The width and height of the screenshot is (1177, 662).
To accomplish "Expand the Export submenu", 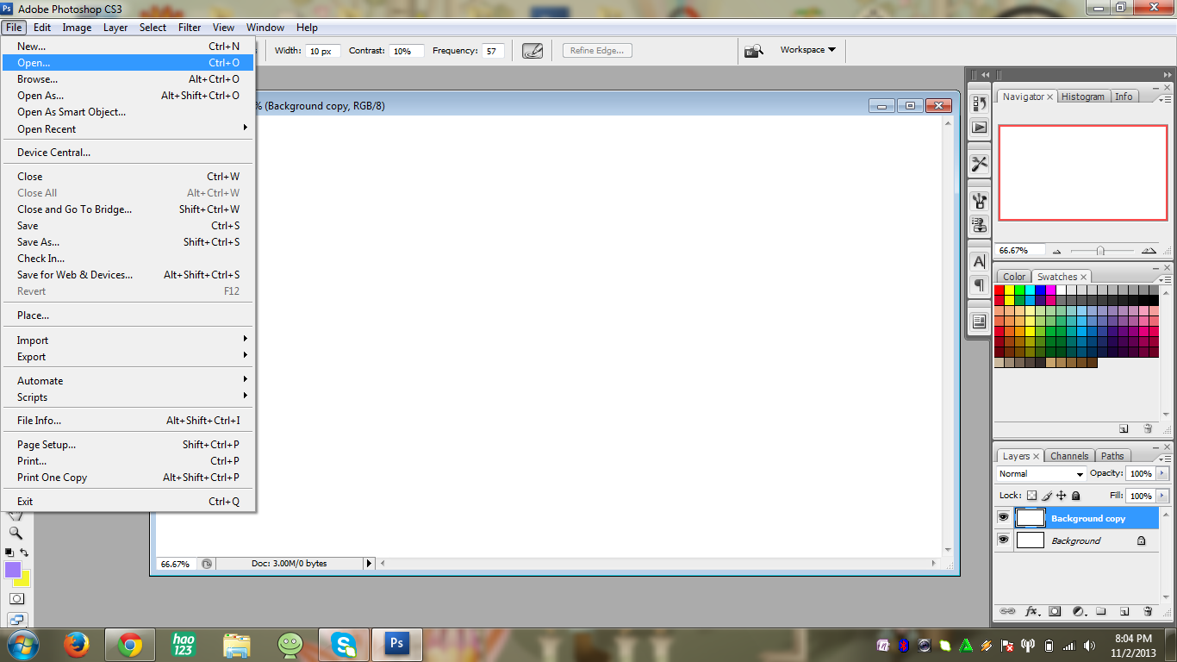I will pyautogui.click(x=129, y=356).
